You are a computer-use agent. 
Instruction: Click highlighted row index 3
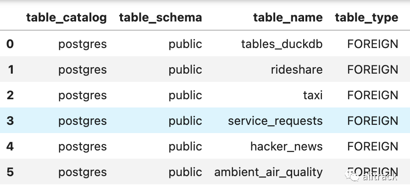10,121
